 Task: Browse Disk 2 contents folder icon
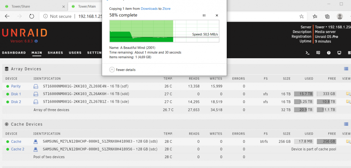click(348, 102)
